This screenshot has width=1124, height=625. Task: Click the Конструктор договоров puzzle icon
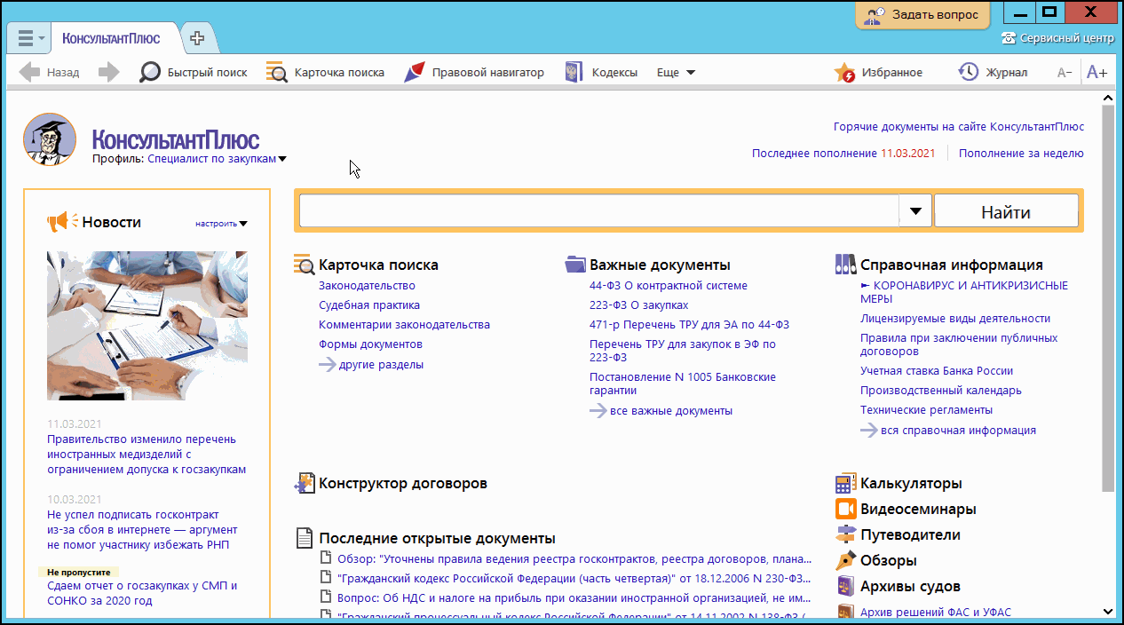(x=305, y=484)
